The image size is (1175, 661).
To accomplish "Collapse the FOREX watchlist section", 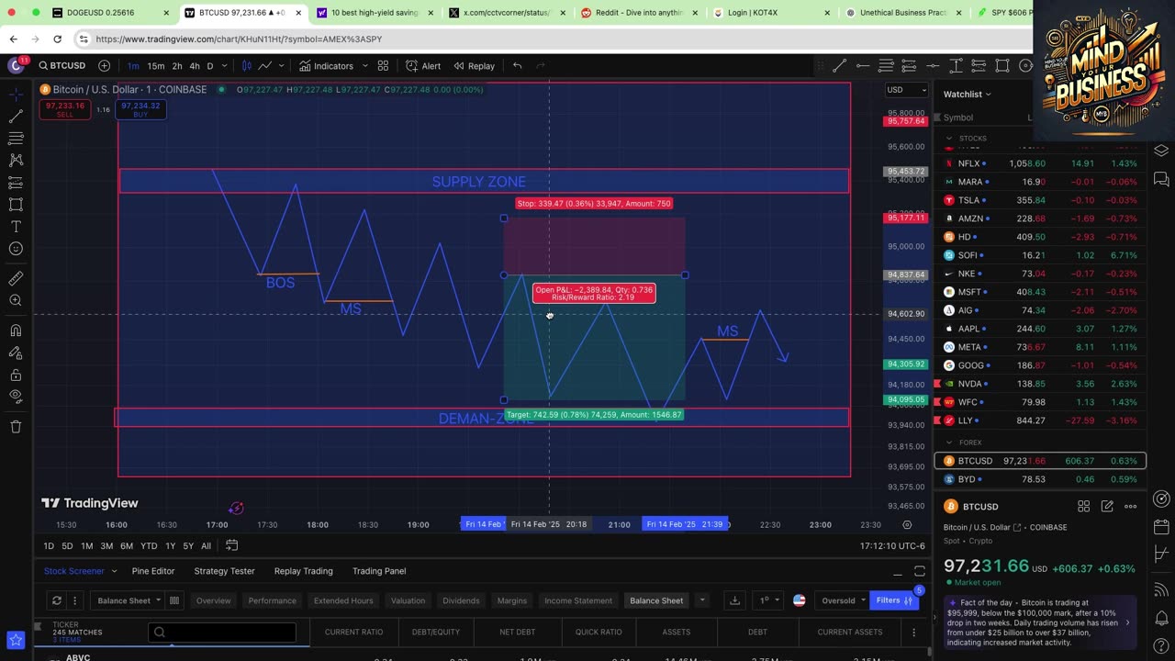I will (x=949, y=443).
